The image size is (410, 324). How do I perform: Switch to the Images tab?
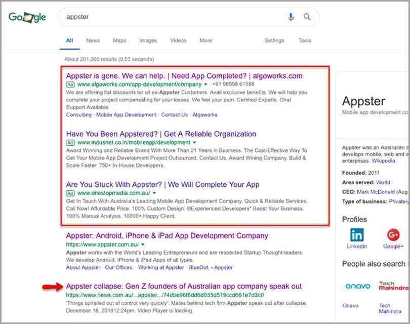[x=148, y=40]
